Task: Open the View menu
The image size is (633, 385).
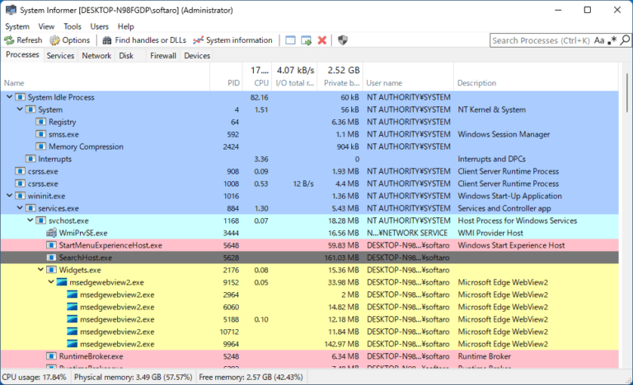Action: tap(46, 26)
